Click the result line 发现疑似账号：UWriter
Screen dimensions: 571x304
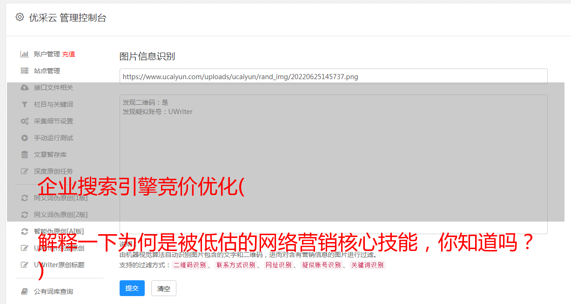point(158,112)
